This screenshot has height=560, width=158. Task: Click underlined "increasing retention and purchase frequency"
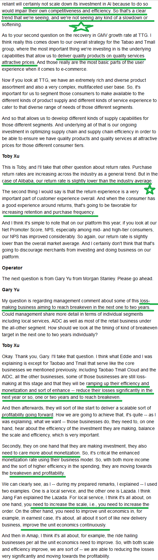[48, 212]
